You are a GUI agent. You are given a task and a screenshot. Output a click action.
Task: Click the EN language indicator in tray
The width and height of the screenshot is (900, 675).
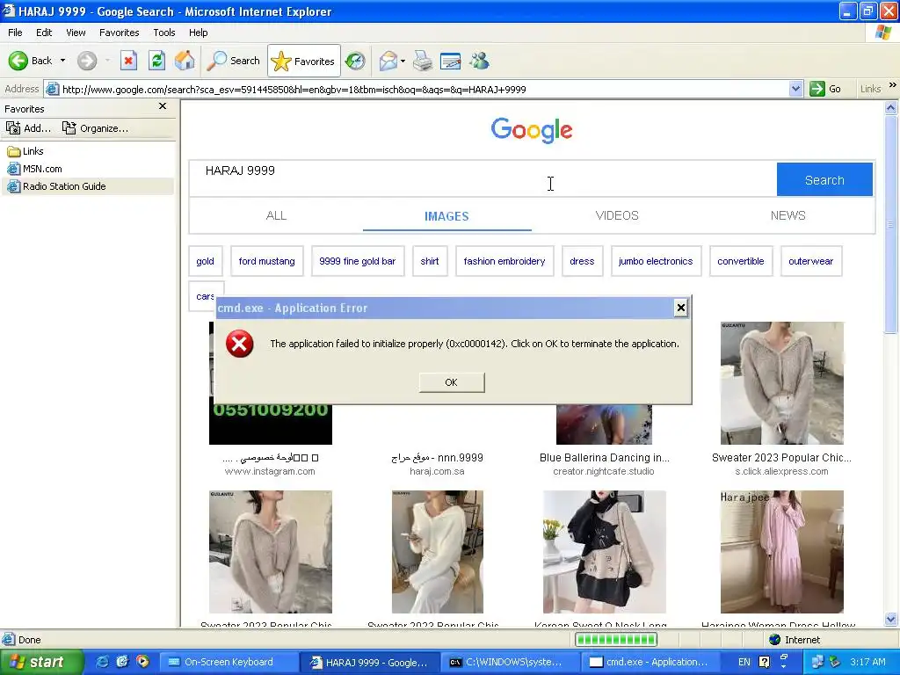point(744,662)
